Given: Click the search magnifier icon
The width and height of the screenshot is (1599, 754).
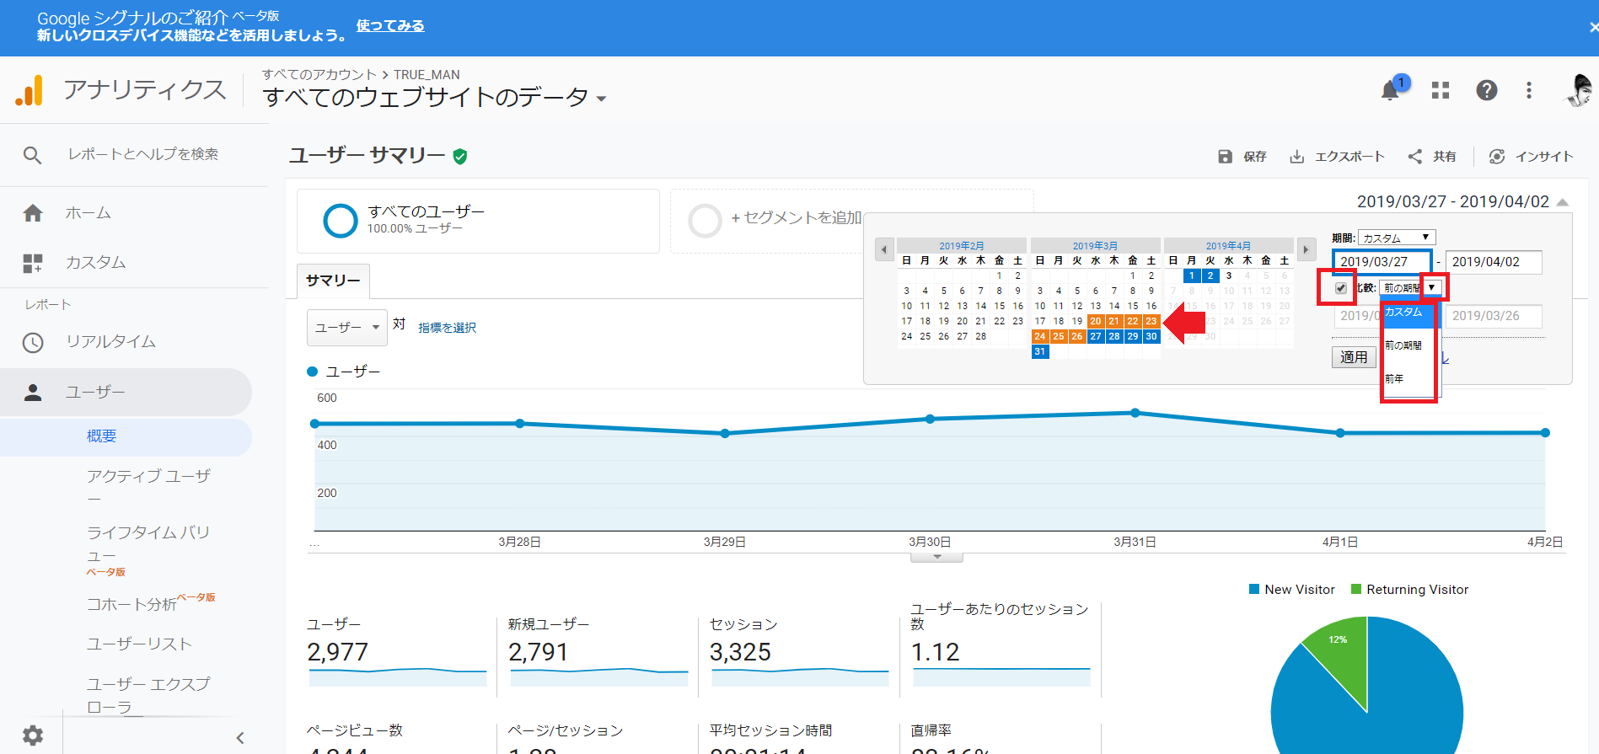Looking at the screenshot, I should (32, 155).
